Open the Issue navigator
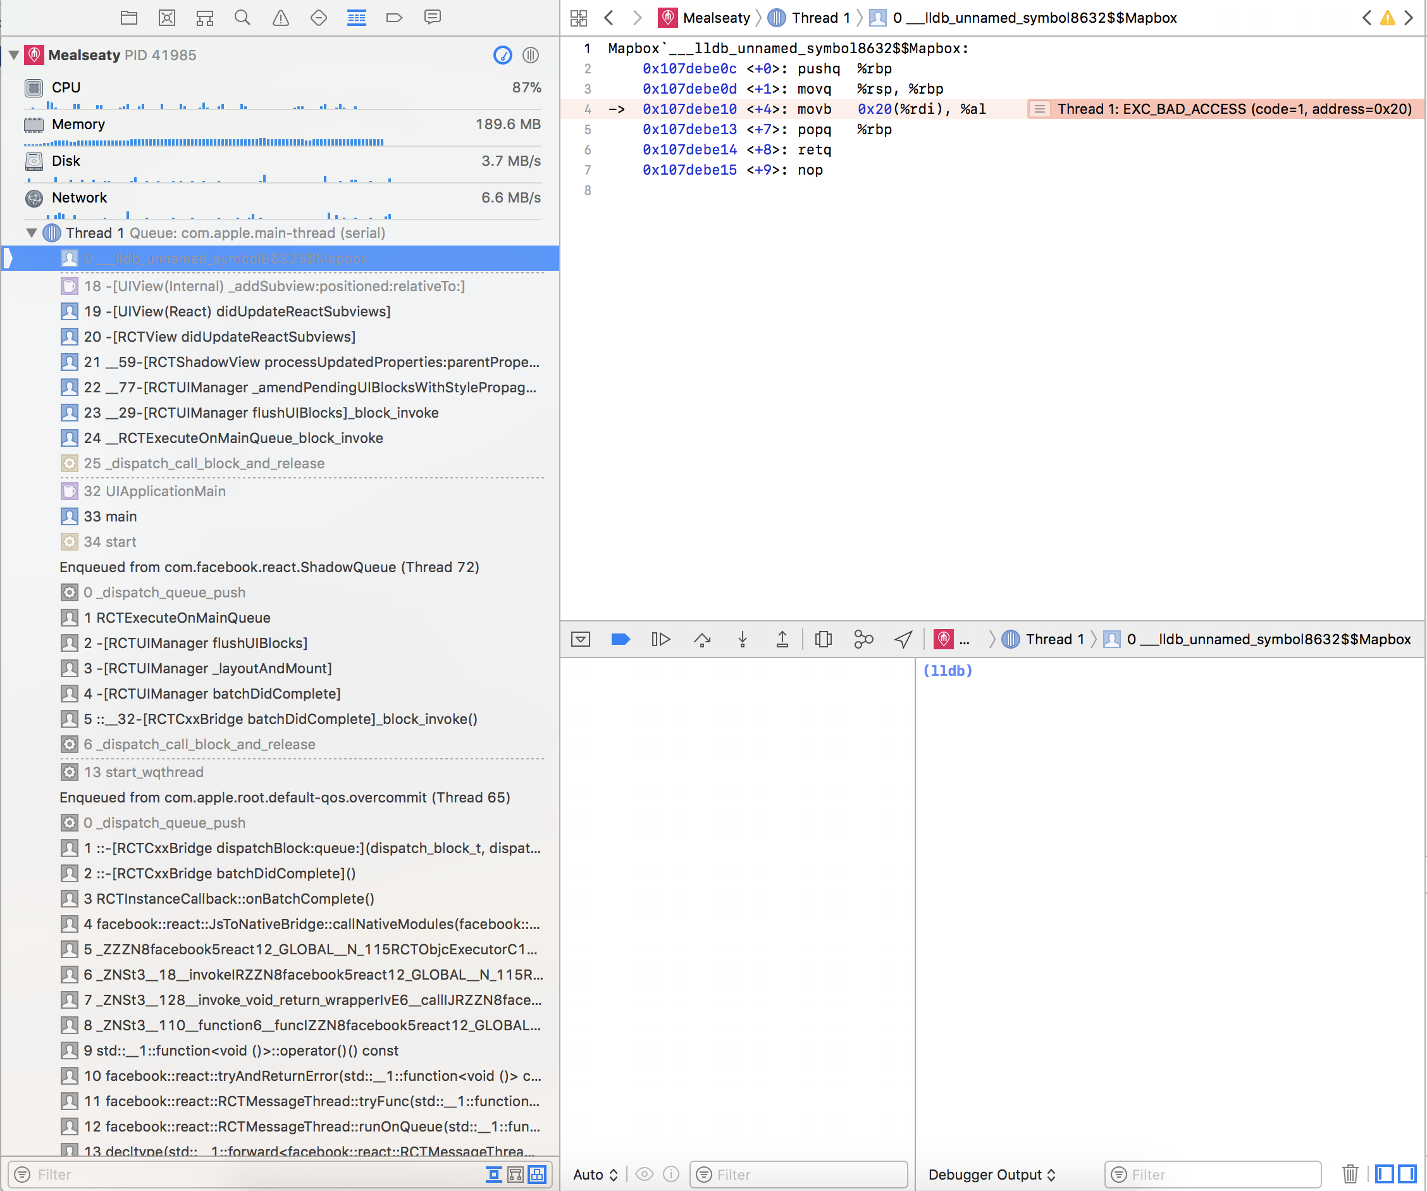The height and width of the screenshot is (1191, 1427). (x=281, y=18)
